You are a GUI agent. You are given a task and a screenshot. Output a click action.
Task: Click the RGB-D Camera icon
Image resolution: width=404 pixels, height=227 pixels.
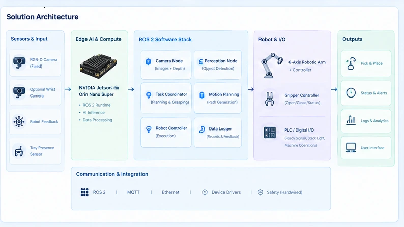(19, 63)
